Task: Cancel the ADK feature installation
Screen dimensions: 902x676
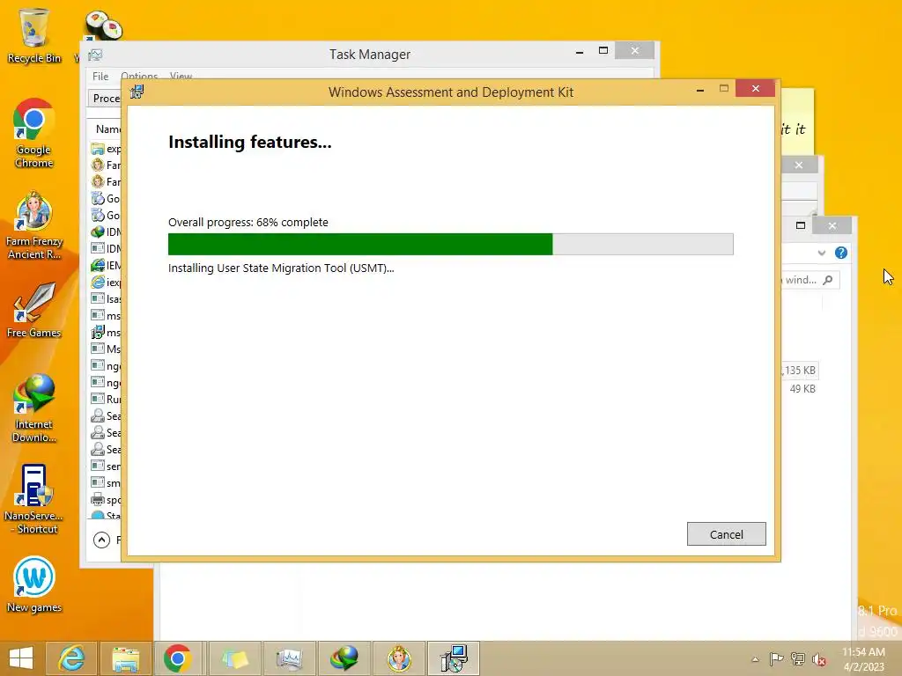Action: coord(726,534)
